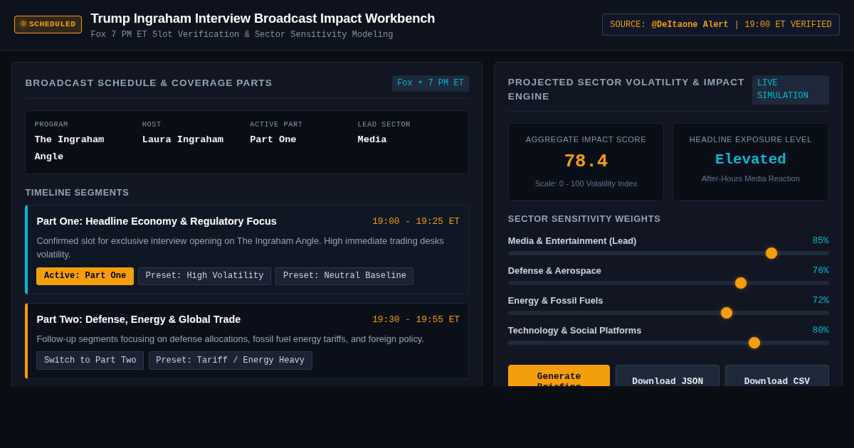The height and width of the screenshot is (448, 854).
Task: Click the 19:00 ET VERIFIED text
Action: 788,25
